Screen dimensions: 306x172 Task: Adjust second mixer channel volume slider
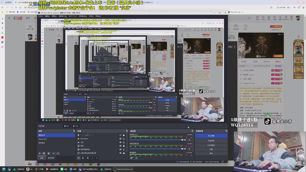(x=156, y=149)
